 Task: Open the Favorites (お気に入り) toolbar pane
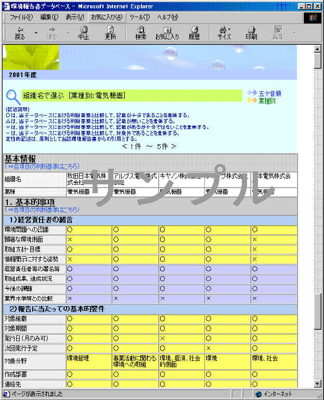[167, 33]
